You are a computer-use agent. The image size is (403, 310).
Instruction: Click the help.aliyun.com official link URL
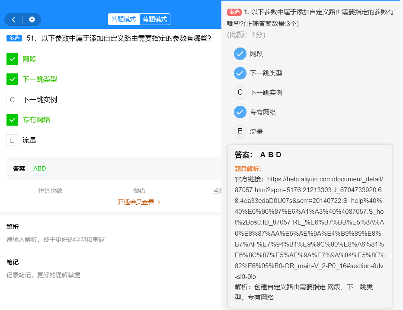pyautogui.click(x=310, y=228)
